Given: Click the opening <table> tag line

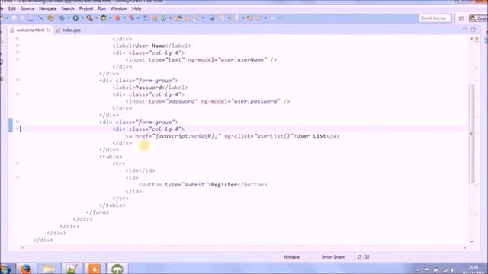Looking at the screenshot, I should [x=111, y=157].
